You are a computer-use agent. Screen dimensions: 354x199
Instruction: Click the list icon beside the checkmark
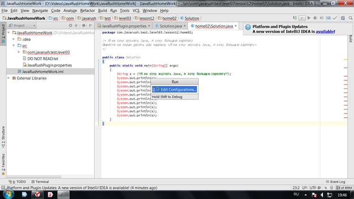point(328,18)
